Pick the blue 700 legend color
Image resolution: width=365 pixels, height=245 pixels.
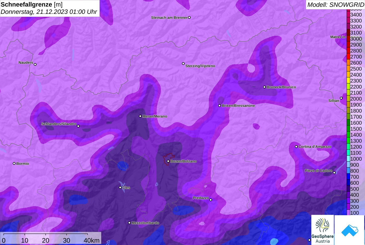tap(348, 177)
